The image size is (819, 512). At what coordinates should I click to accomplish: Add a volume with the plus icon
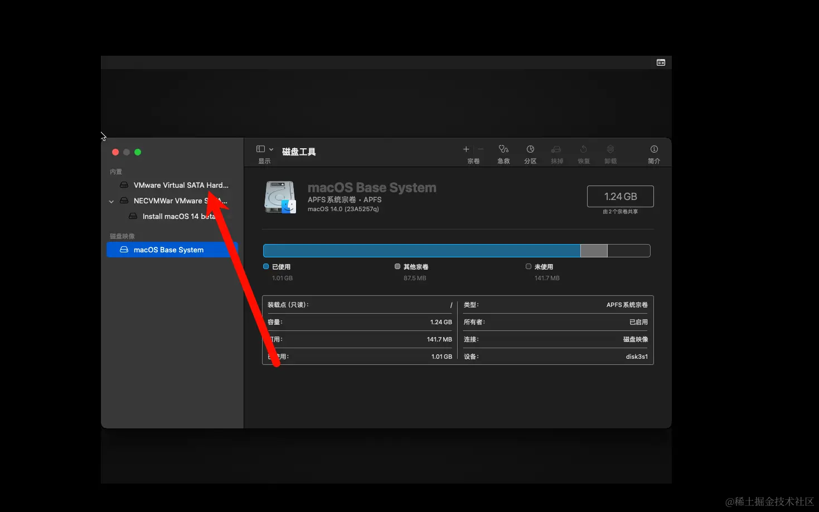(466, 149)
